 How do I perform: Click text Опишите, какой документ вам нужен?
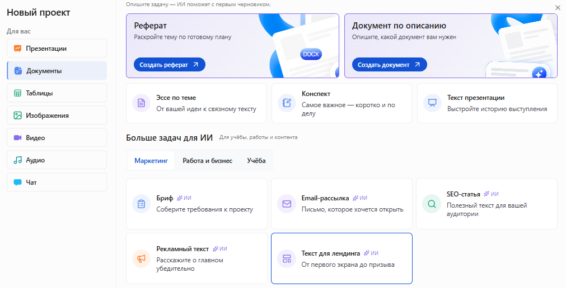[404, 37]
